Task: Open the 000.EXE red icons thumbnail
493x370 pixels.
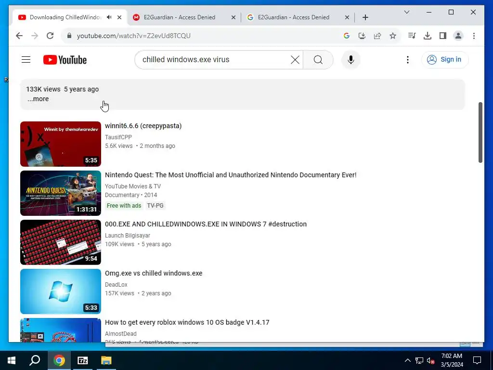Action: click(61, 242)
